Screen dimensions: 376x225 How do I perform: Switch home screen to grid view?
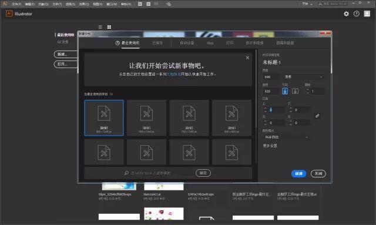pyautogui.click(x=109, y=27)
